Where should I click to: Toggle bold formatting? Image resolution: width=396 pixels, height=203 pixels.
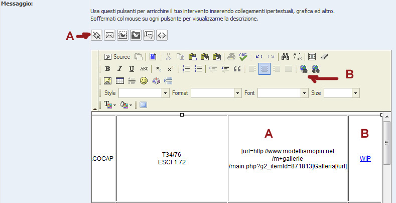pyautogui.click(x=108, y=69)
